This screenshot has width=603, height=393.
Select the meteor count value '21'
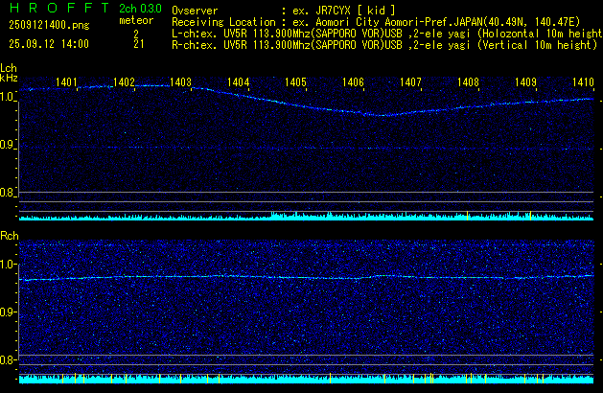(x=139, y=44)
